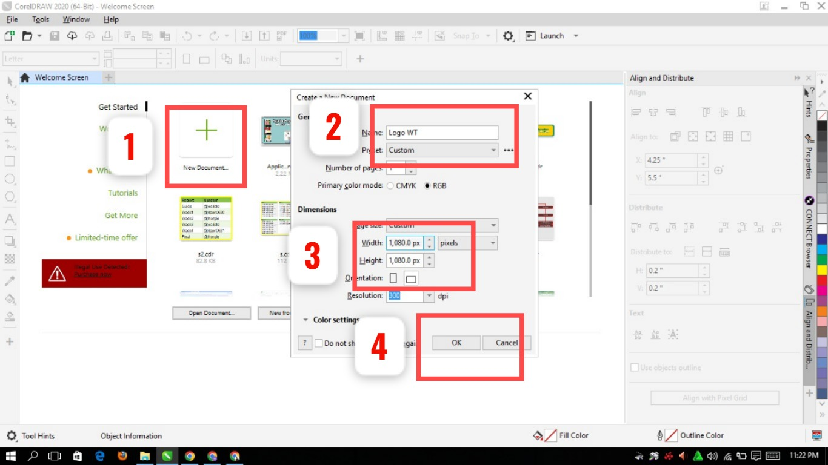The image size is (828, 465).
Task: Open the pixels unit dropdown
Action: click(x=467, y=243)
